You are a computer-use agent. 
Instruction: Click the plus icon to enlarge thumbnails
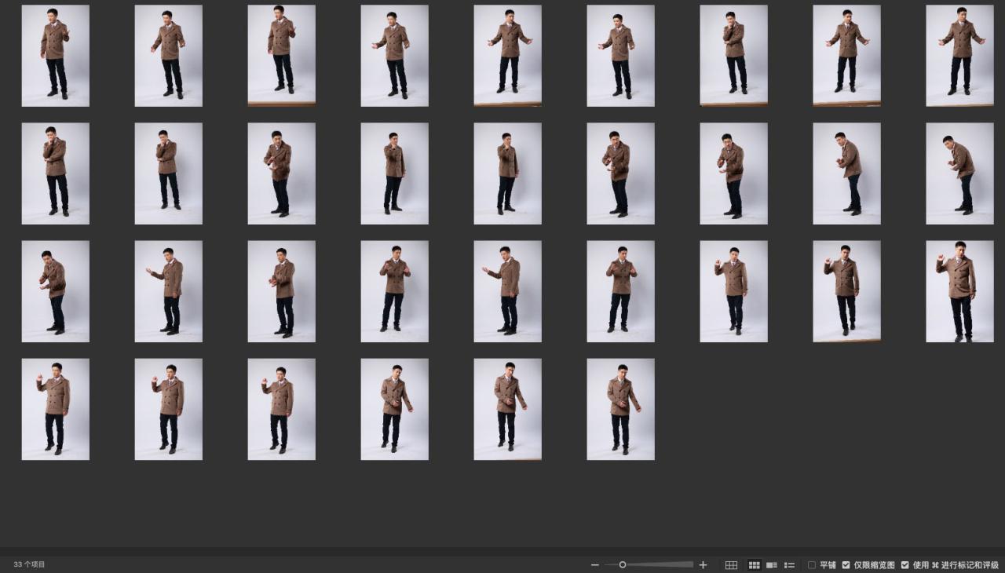703,565
